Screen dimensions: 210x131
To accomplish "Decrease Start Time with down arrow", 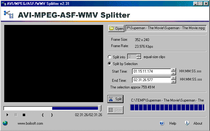I will tap(173, 73).
